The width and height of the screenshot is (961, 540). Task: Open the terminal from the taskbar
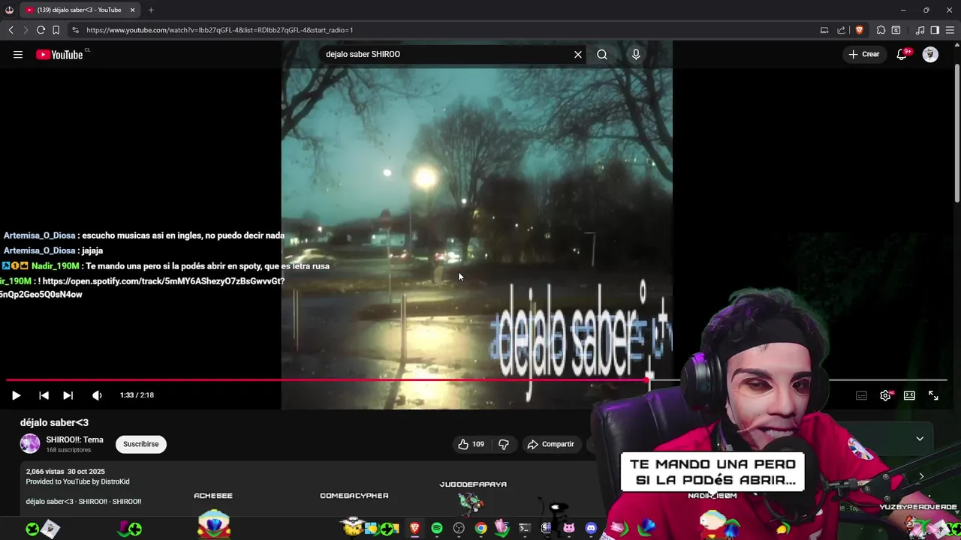[525, 529]
